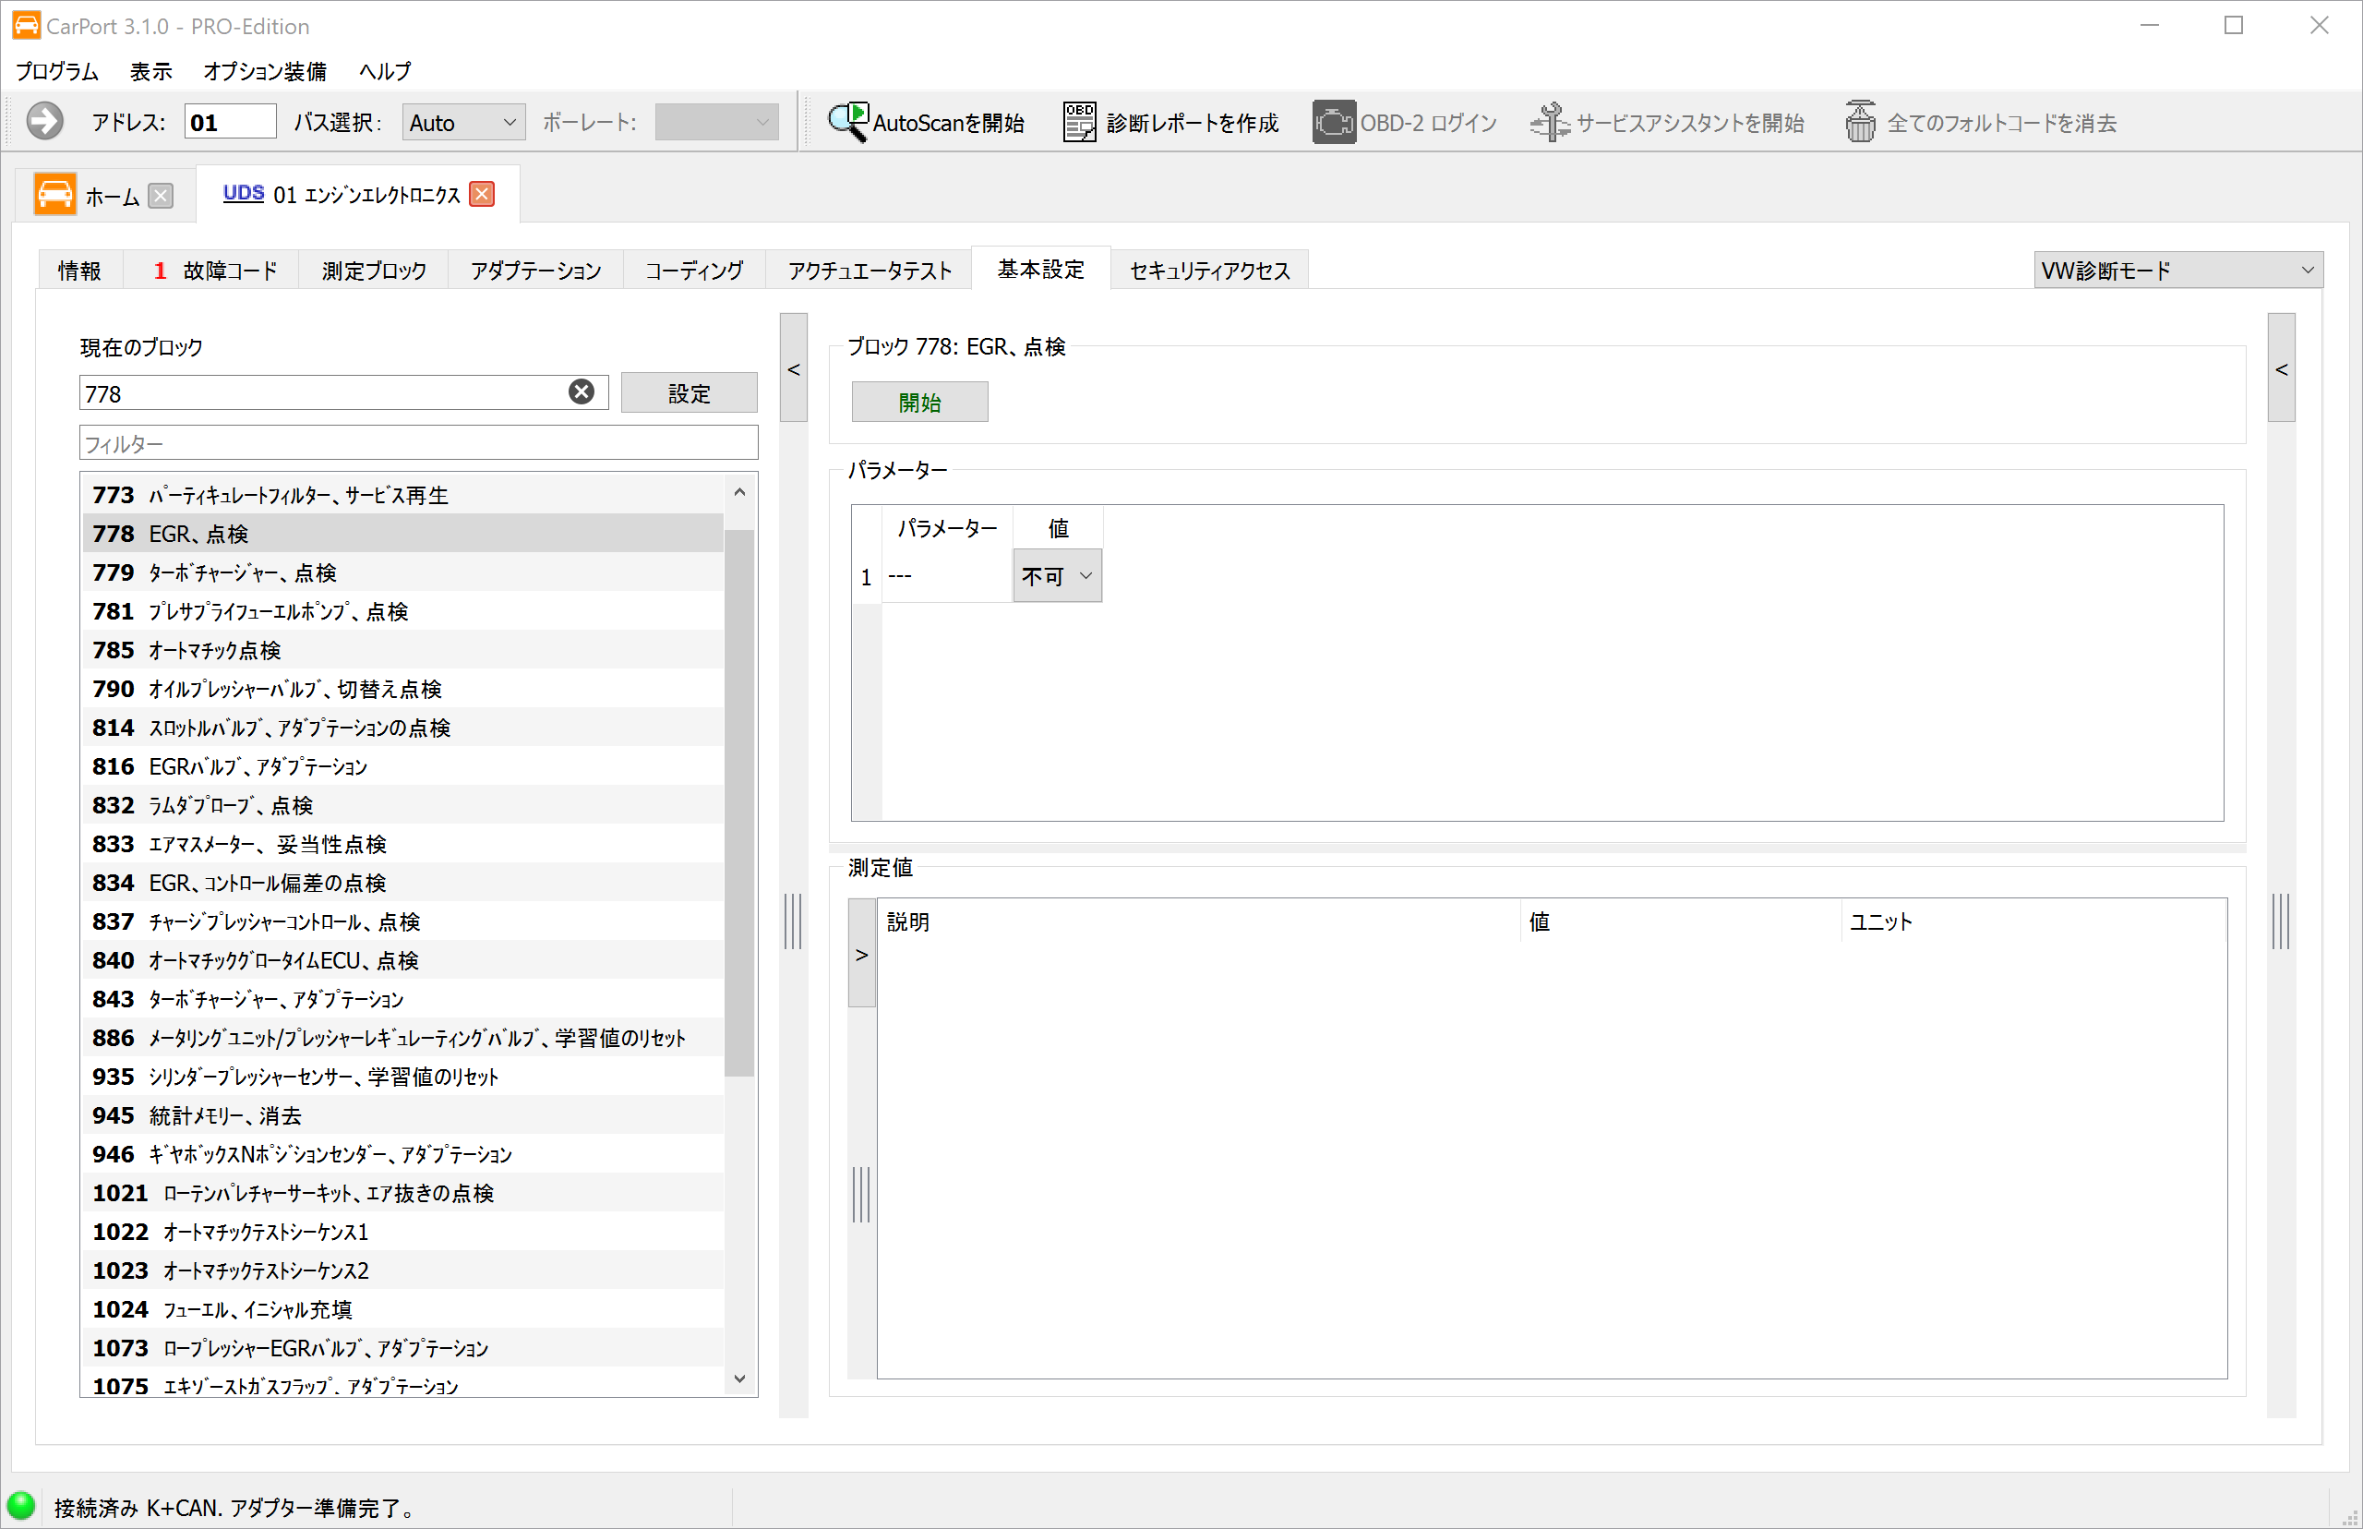Click the フィルター input field
This screenshot has width=2363, height=1529.
[x=419, y=443]
